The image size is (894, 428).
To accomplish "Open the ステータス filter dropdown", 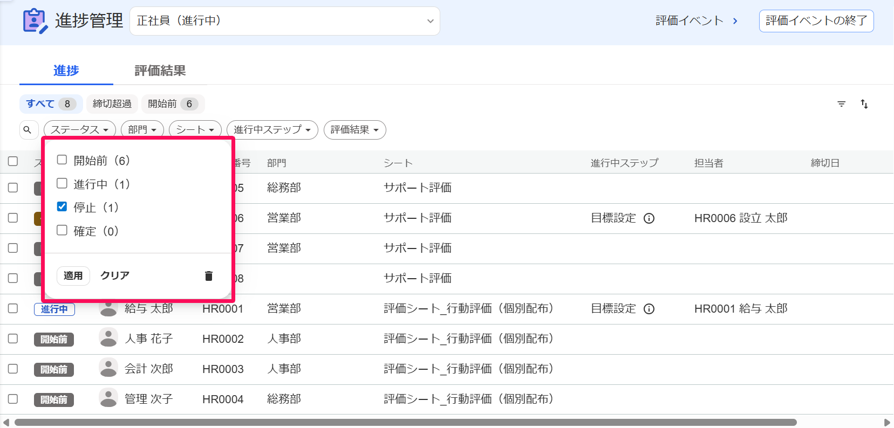I will click(80, 130).
